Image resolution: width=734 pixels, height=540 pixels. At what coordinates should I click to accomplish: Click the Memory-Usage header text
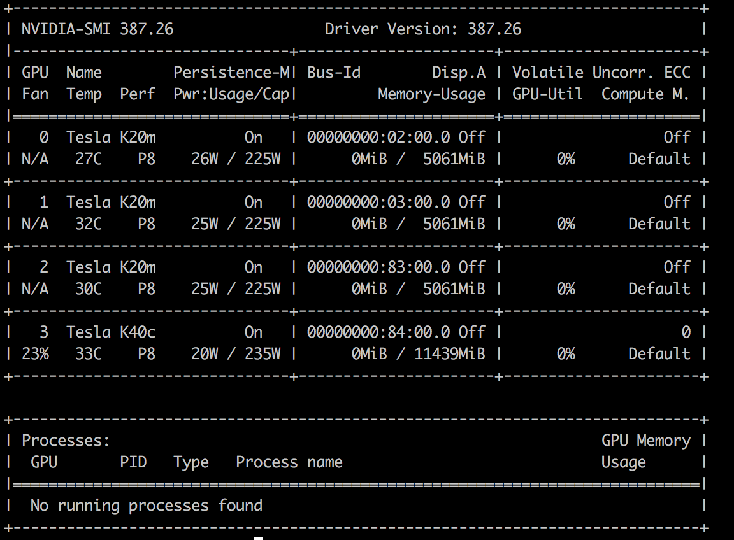click(x=431, y=94)
